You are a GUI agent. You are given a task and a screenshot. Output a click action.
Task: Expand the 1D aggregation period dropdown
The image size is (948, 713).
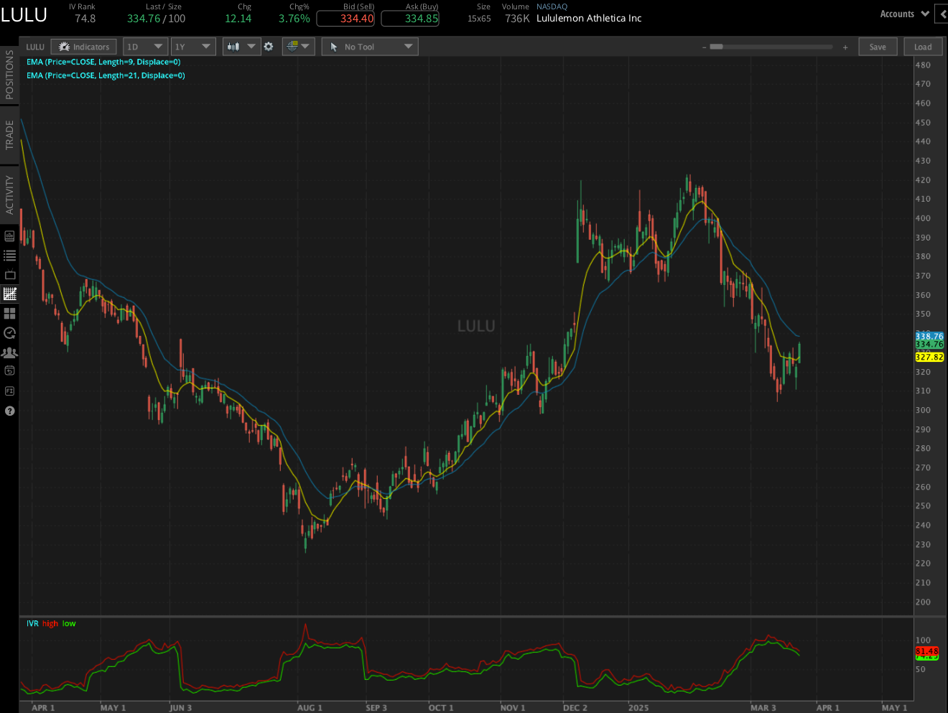[145, 47]
